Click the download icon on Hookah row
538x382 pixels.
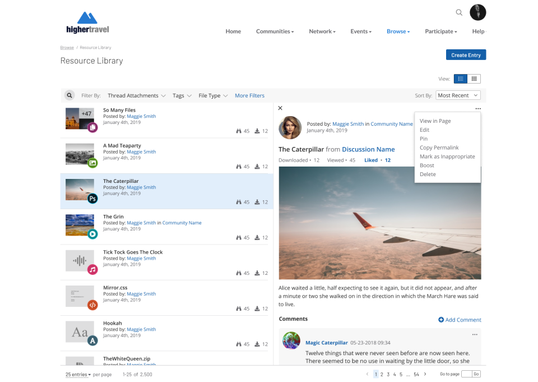[x=257, y=344]
